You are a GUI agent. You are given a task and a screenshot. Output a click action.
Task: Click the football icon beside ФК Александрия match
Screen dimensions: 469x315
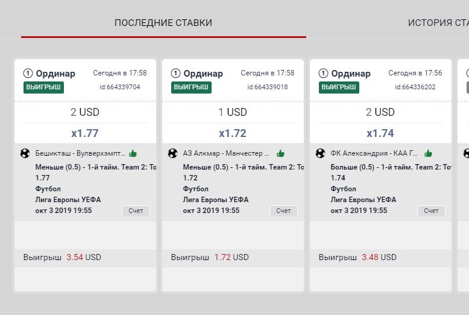[320, 153]
